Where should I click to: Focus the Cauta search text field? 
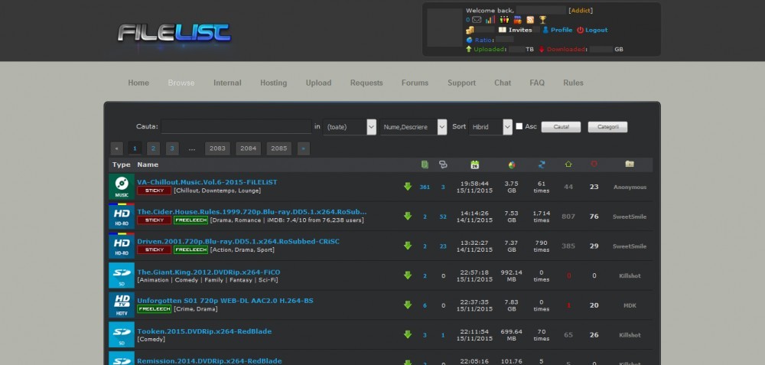[236, 126]
